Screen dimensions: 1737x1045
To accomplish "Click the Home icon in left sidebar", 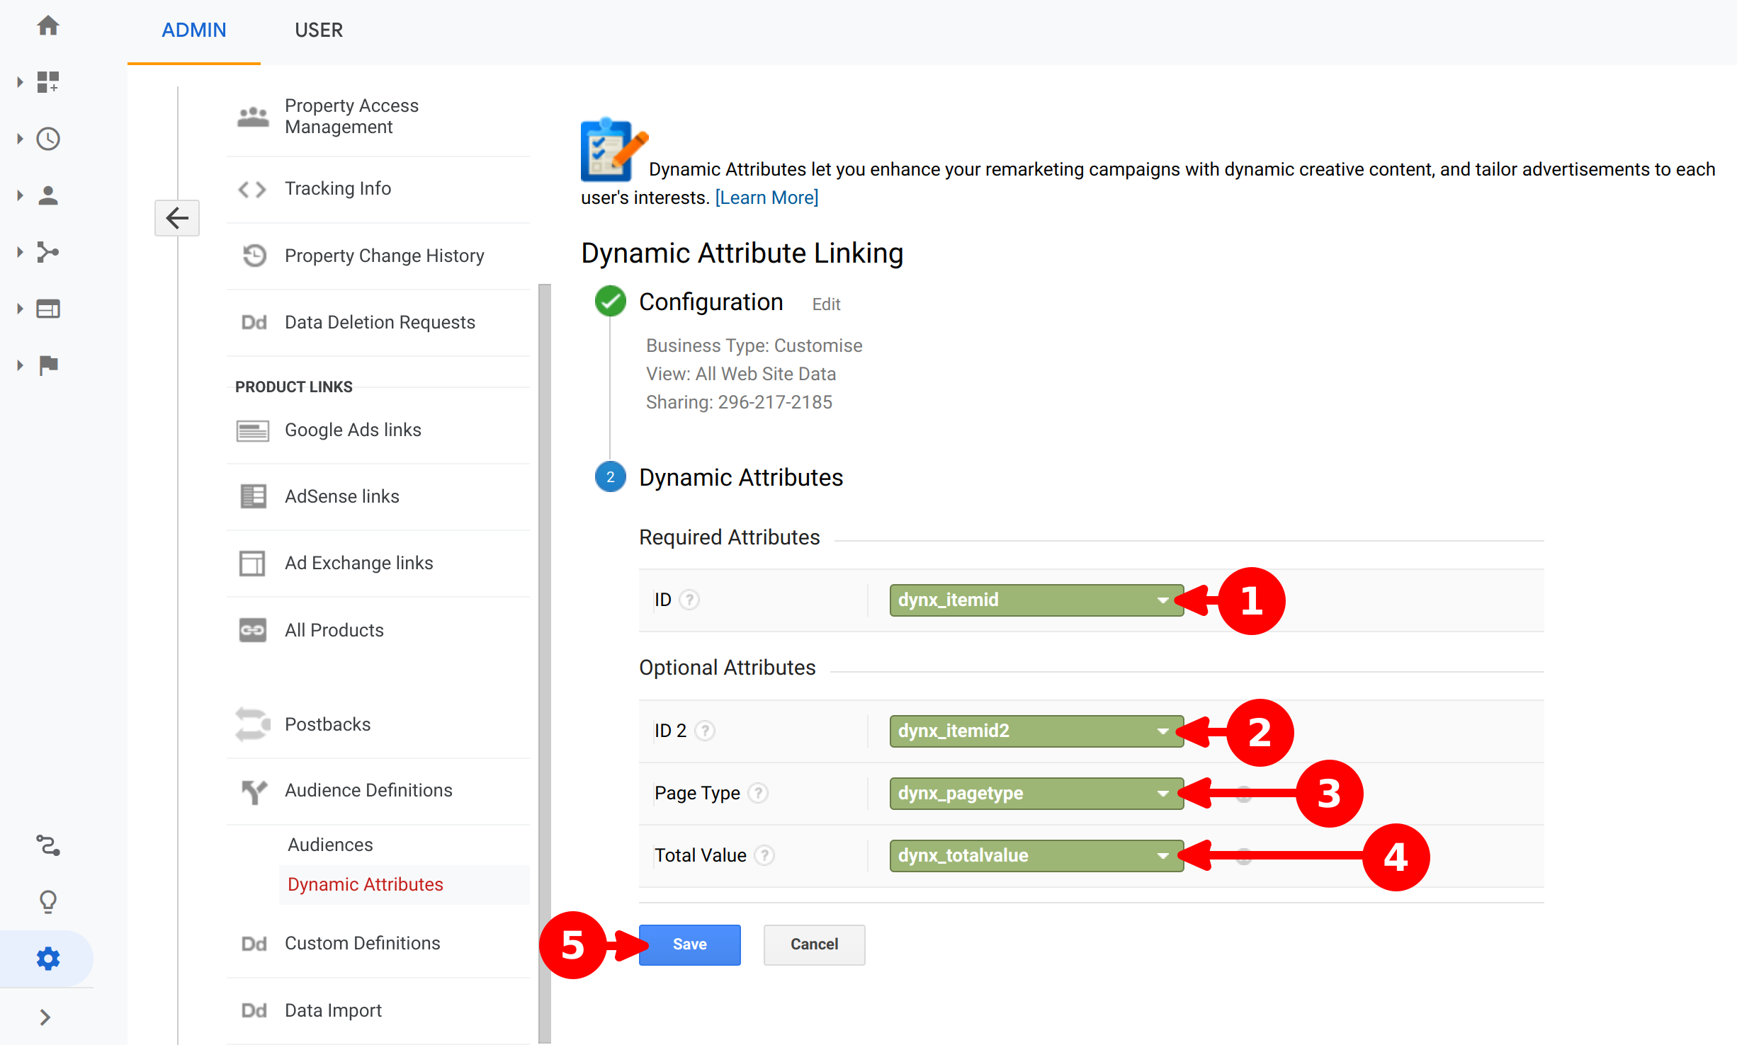I will tap(48, 26).
